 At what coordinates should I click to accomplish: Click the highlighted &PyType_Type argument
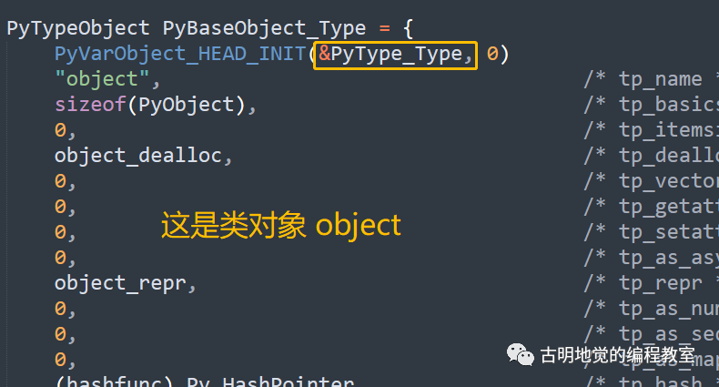pos(395,55)
